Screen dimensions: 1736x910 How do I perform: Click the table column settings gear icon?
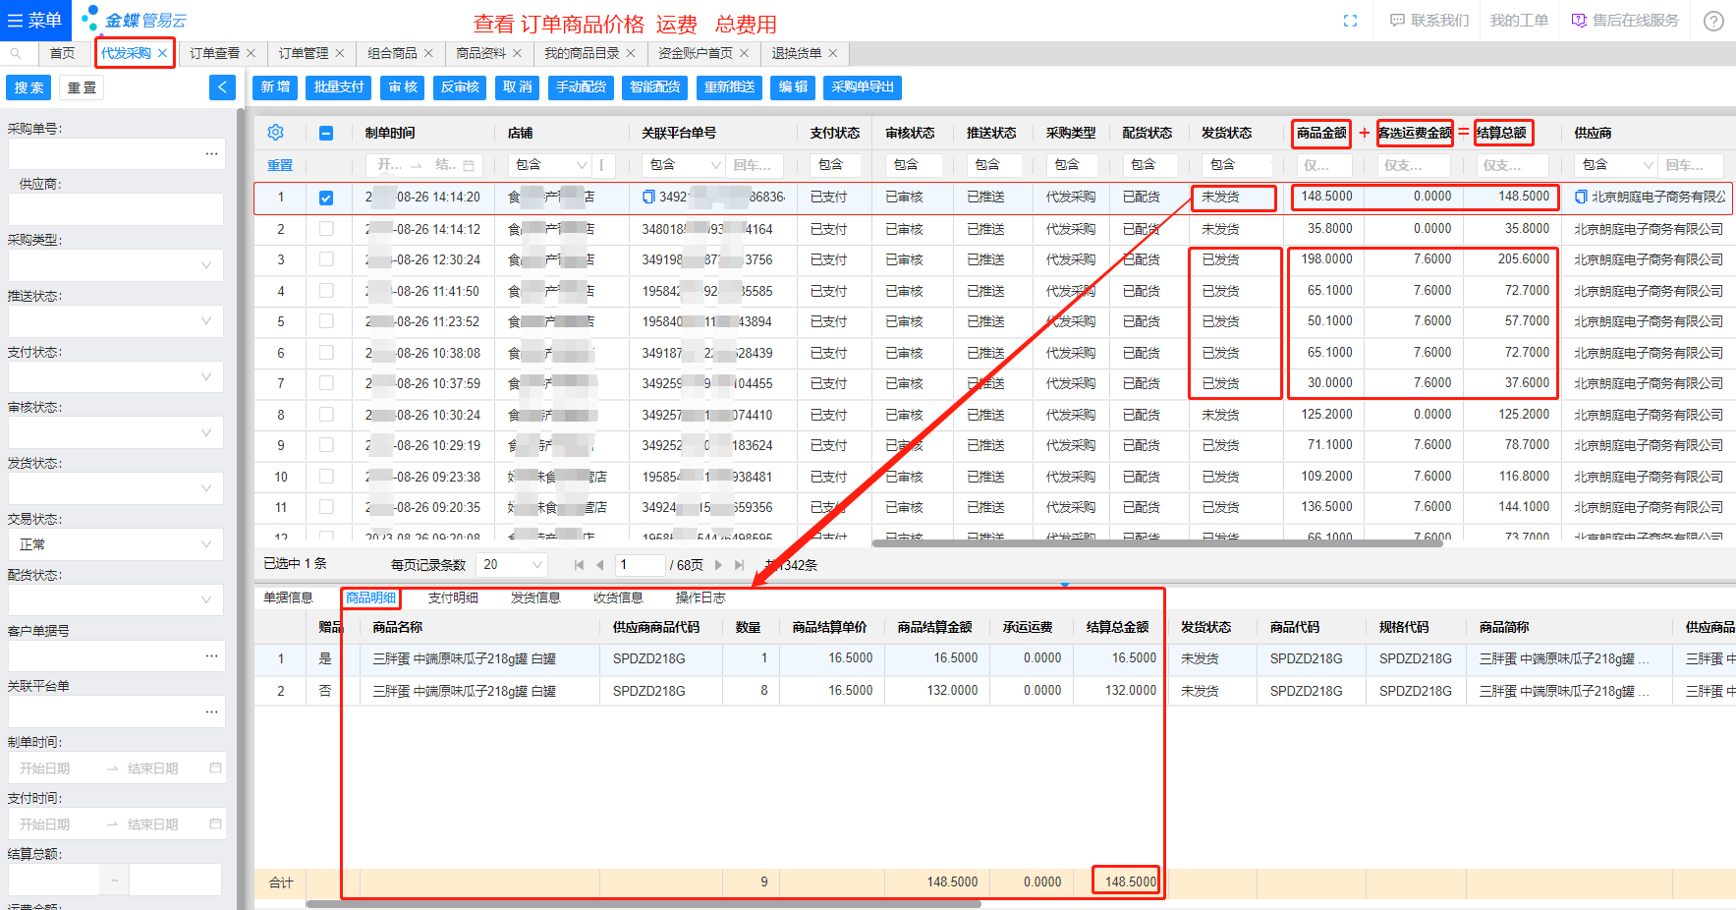pyautogui.click(x=275, y=133)
